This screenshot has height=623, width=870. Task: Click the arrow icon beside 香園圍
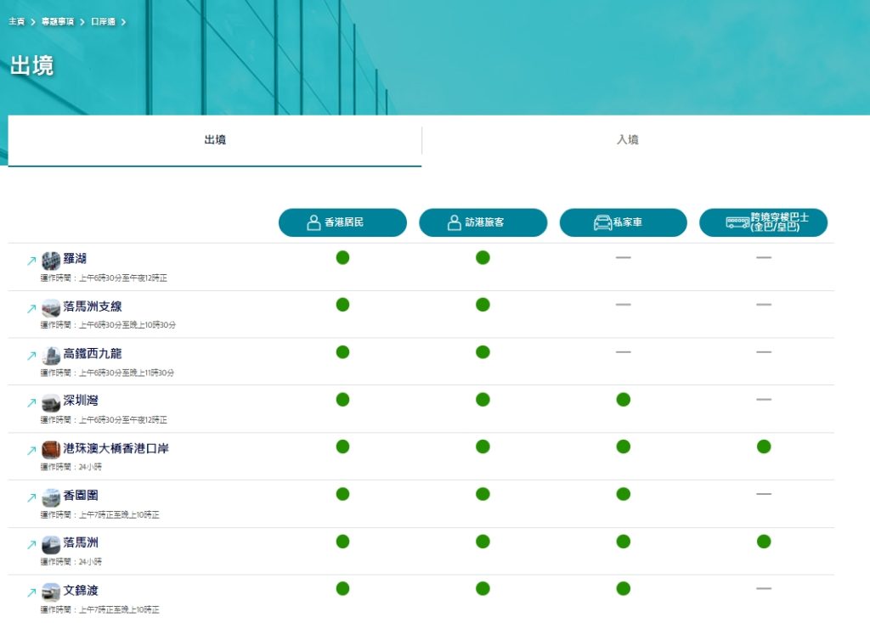[x=31, y=499]
